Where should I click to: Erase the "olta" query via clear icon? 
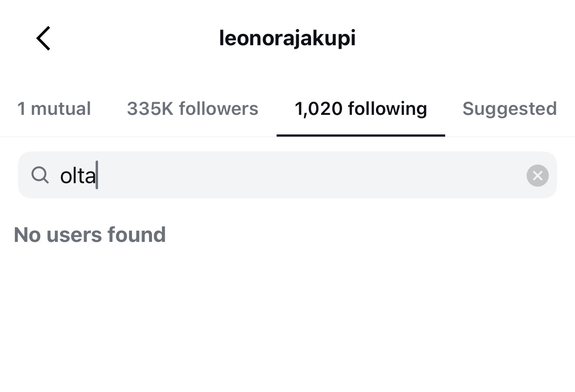click(537, 175)
